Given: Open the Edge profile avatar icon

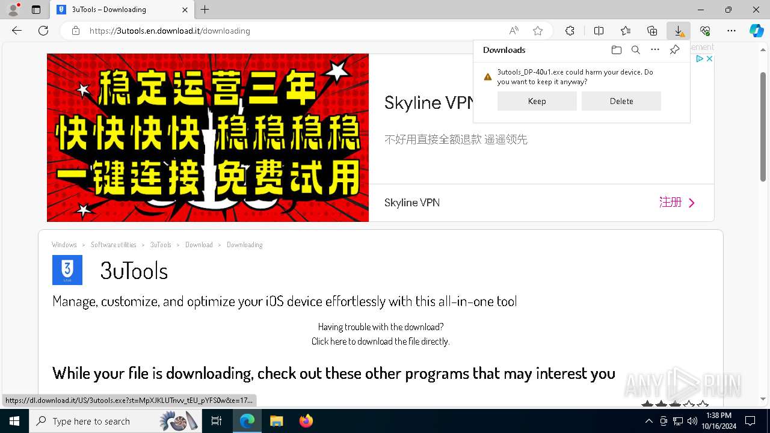Looking at the screenshot, I should 13,9.
